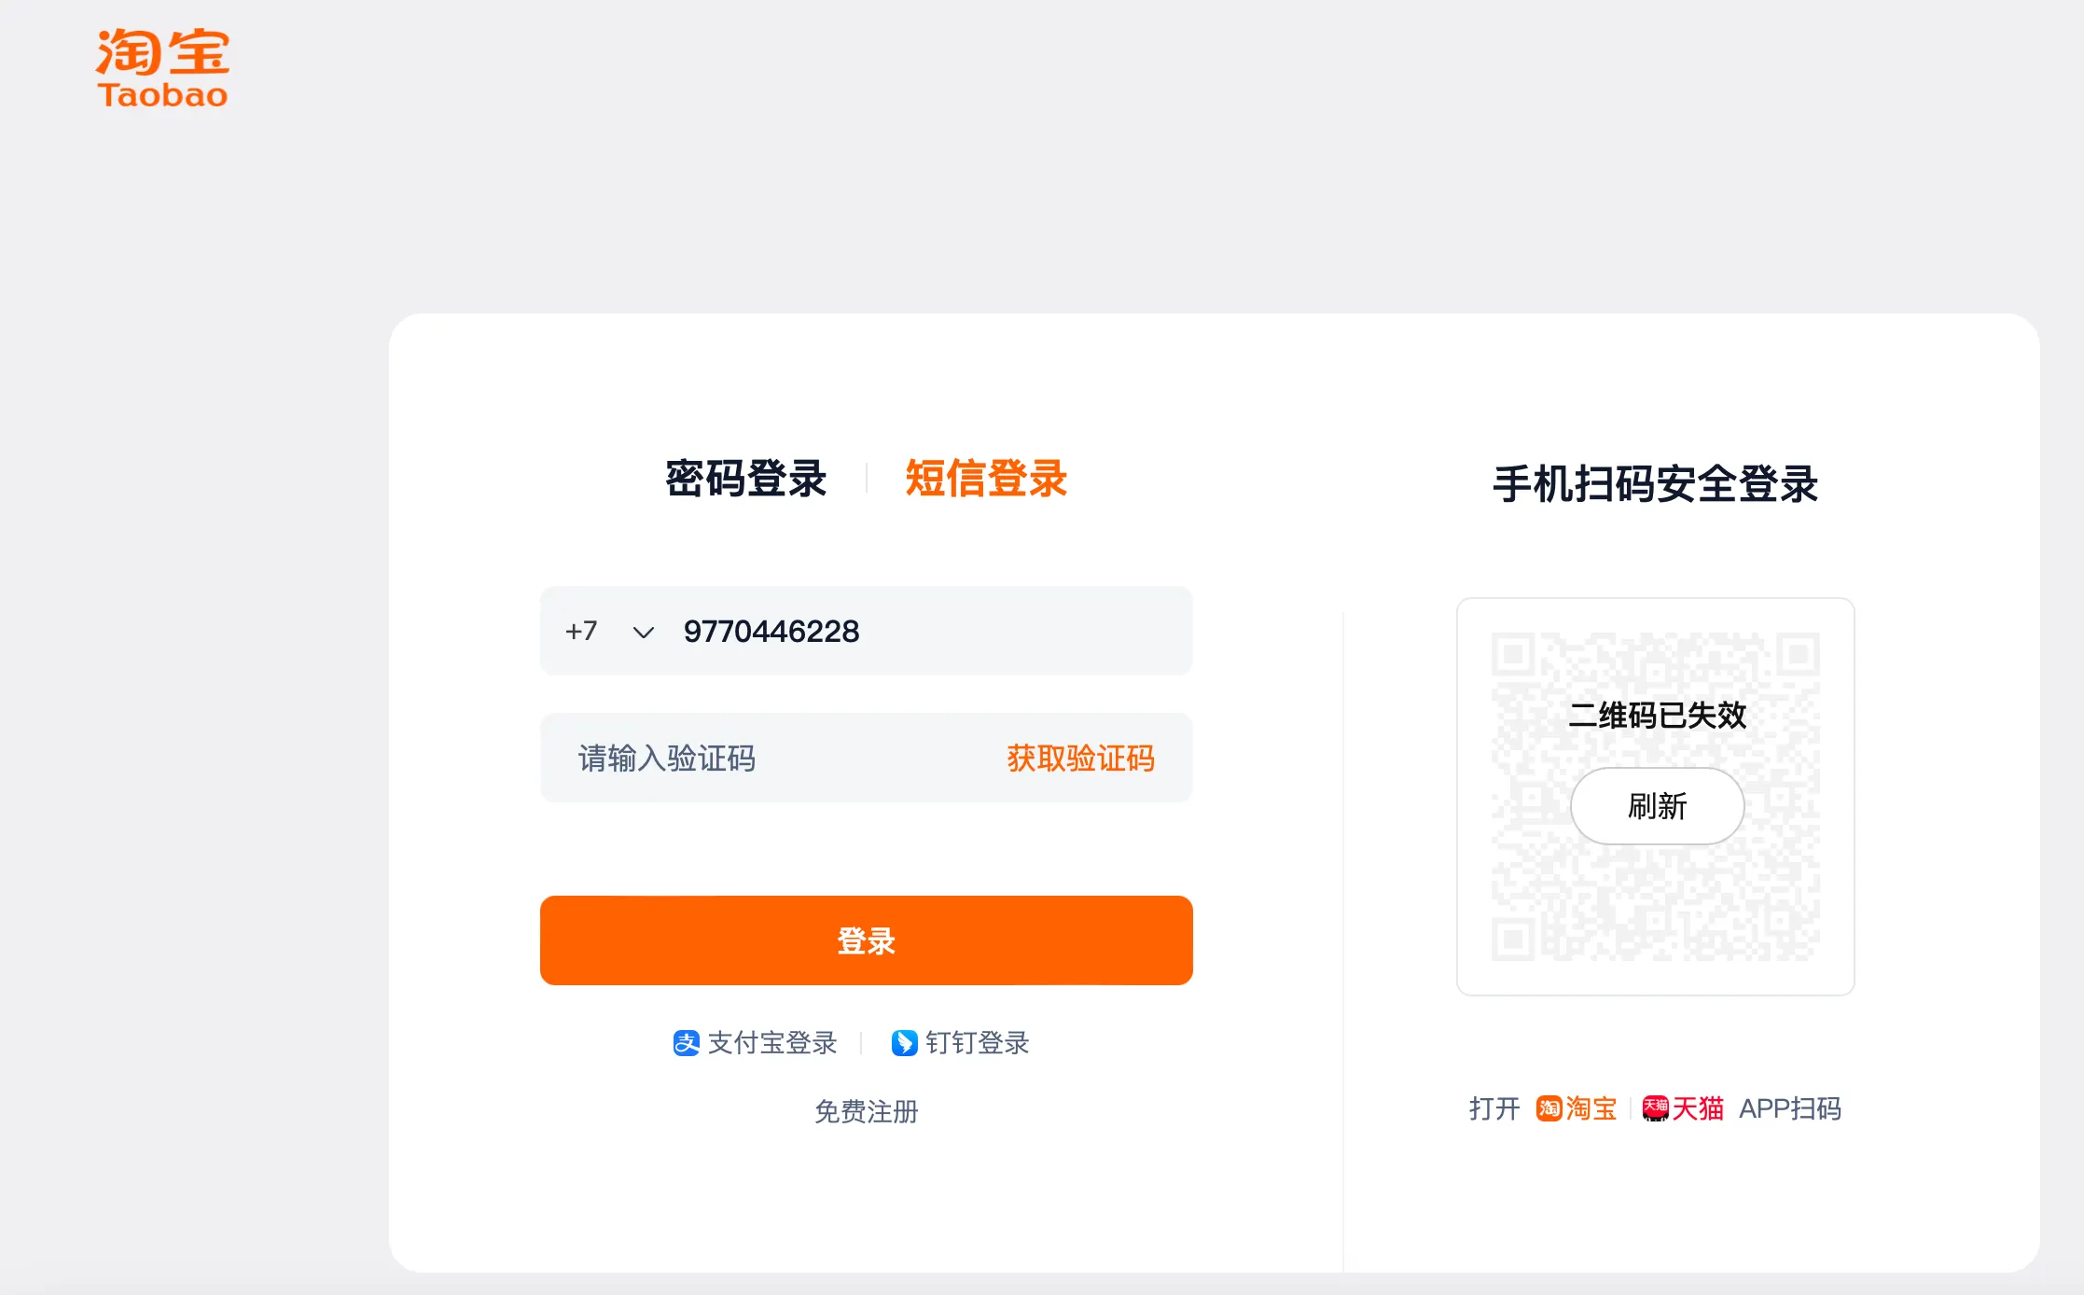Click the 淘宝 app name link

1591,1108
